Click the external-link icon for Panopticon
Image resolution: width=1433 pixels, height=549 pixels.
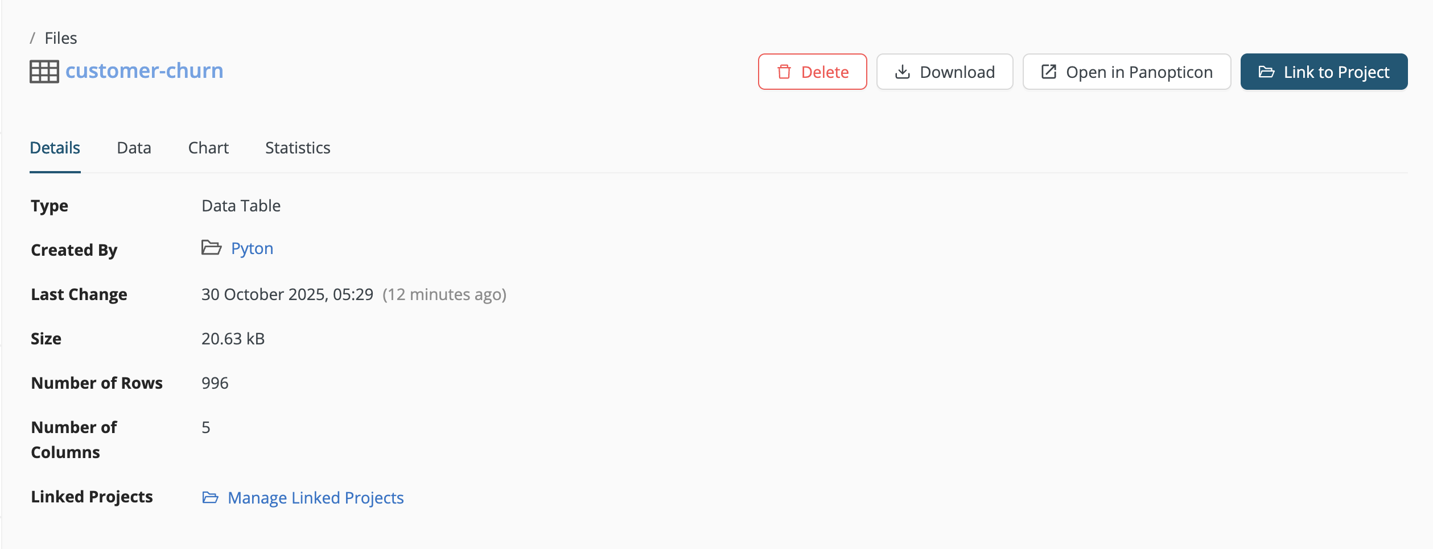1049,72
